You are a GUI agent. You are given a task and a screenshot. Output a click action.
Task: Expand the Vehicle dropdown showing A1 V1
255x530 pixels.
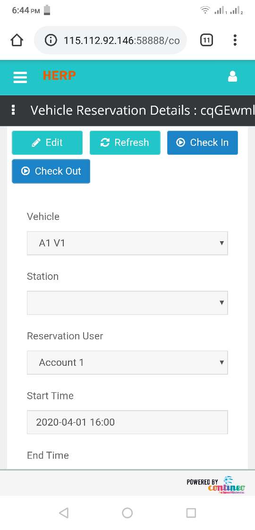127,243
